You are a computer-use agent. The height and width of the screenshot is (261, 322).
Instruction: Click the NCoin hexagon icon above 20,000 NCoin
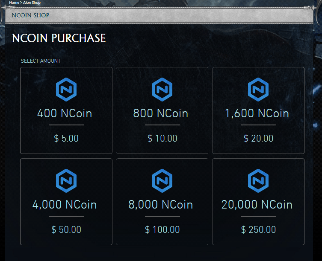258,181
